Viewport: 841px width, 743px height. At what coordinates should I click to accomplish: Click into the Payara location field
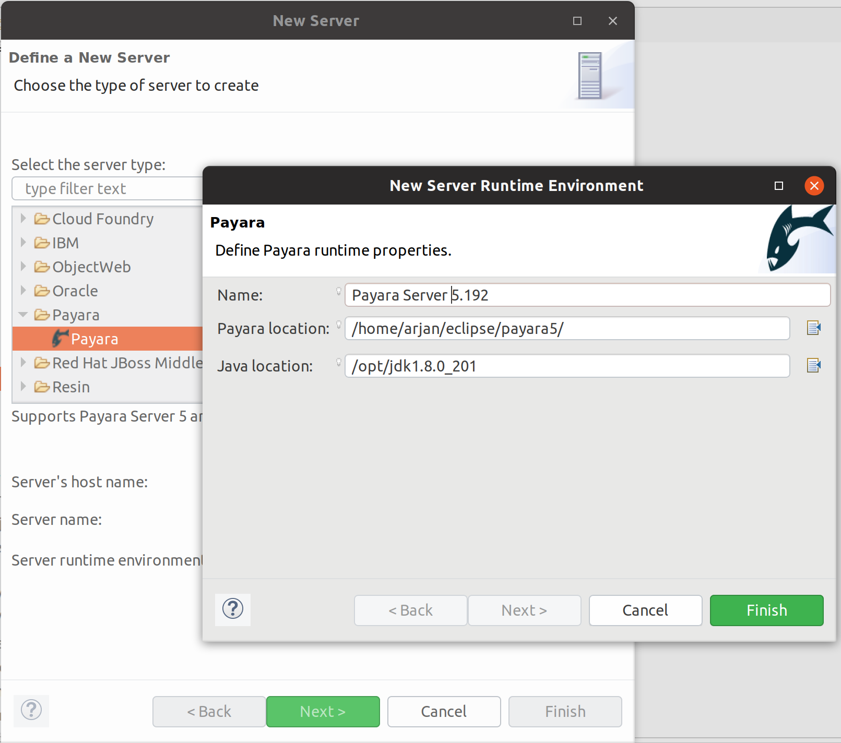pos(567,329)
